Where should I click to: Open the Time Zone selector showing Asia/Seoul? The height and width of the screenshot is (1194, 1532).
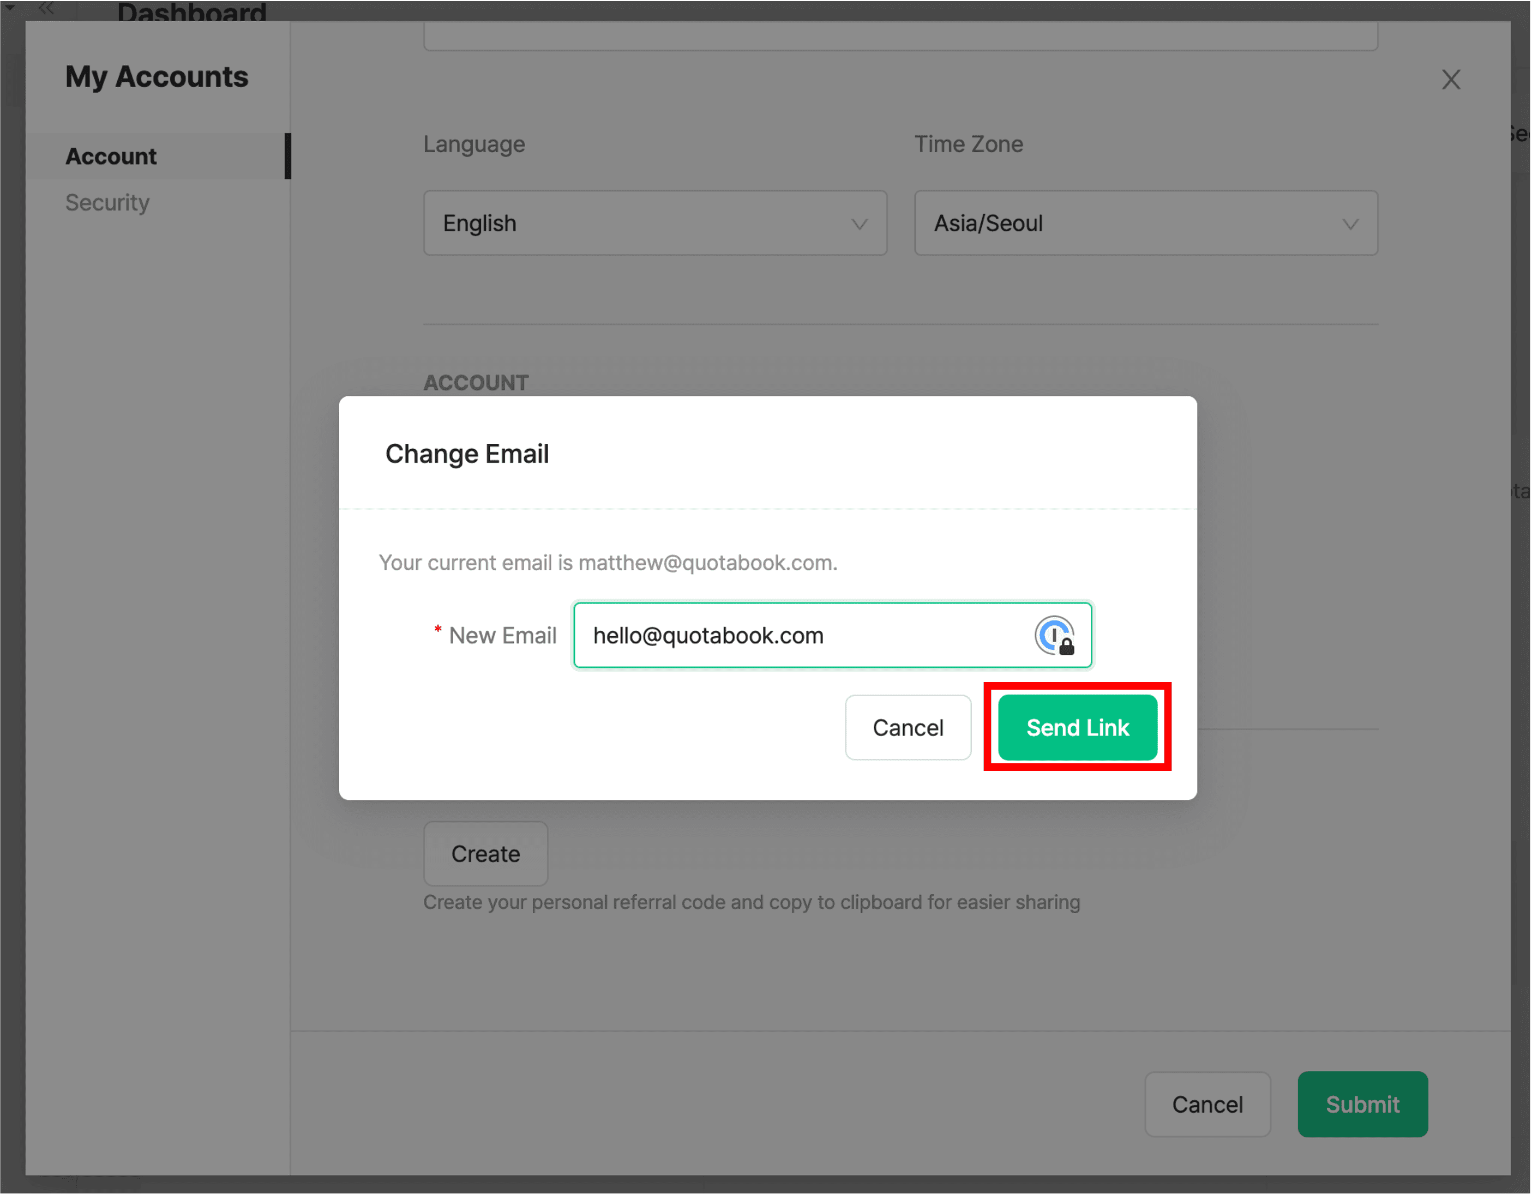(1145, 223)
